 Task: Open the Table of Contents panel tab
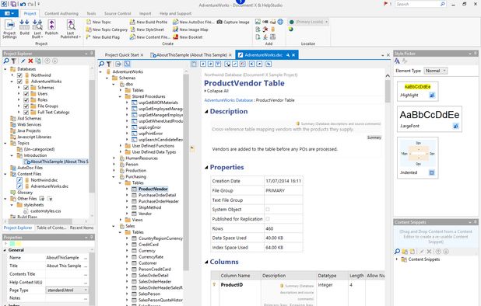(x=51, y=228)
